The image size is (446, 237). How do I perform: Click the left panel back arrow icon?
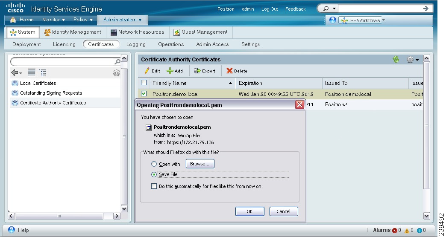(x=15, y=72)
